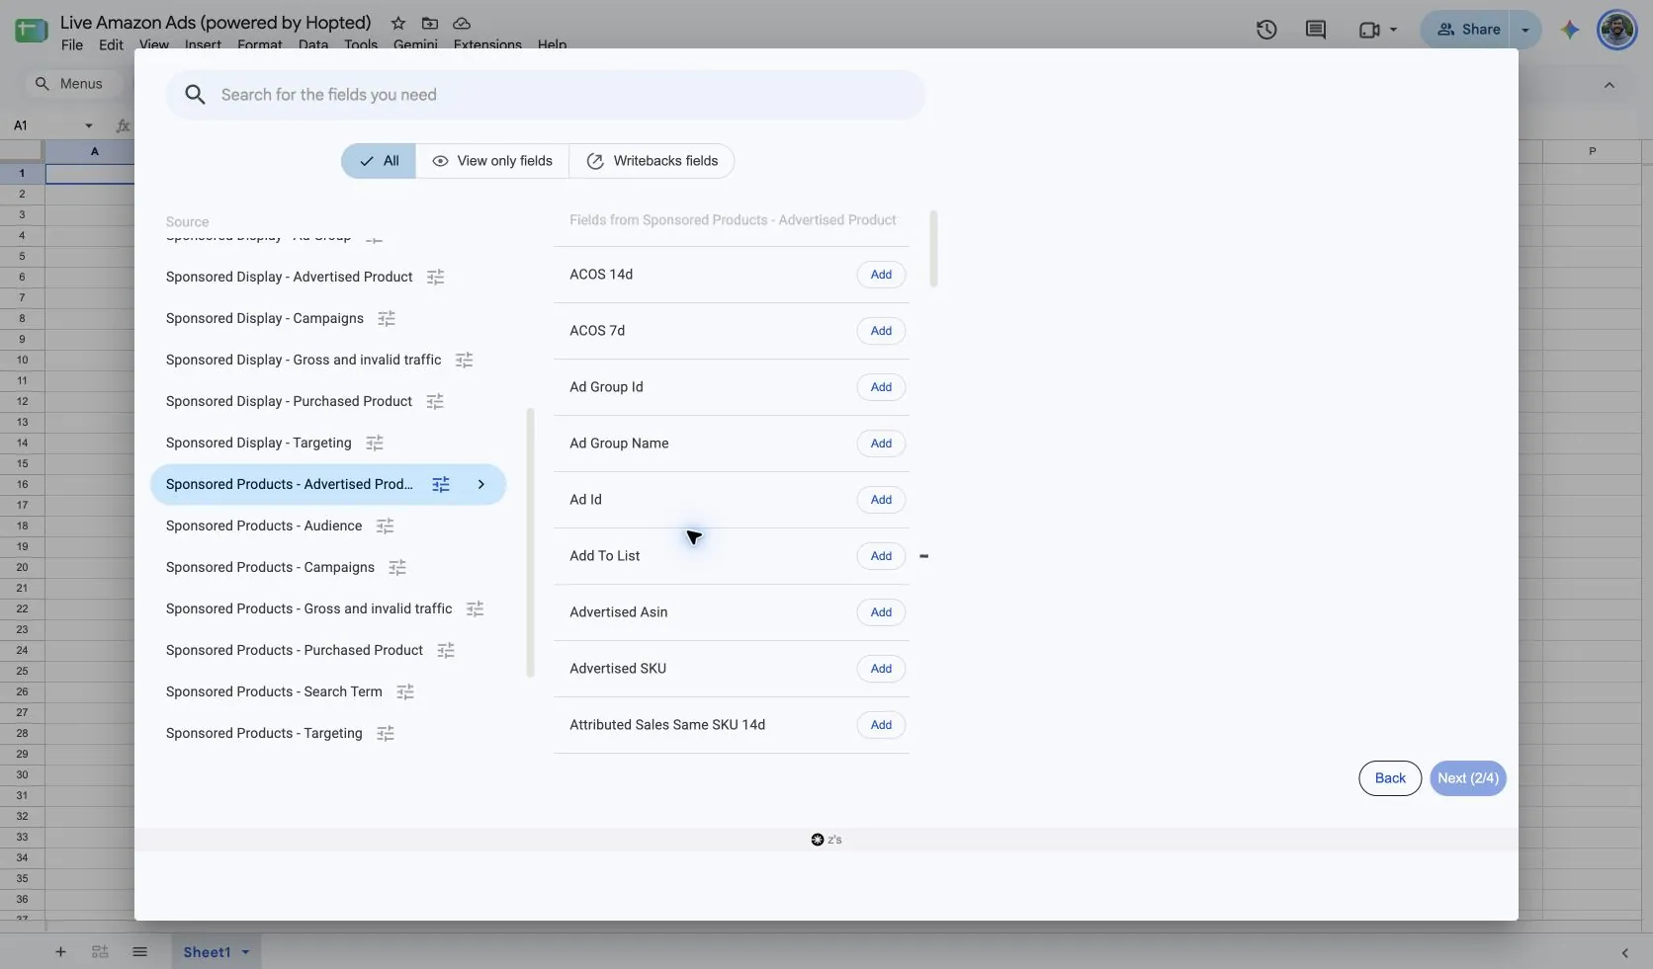
Task: Star the Live Amazon Ads document
Action: (397, 23)
